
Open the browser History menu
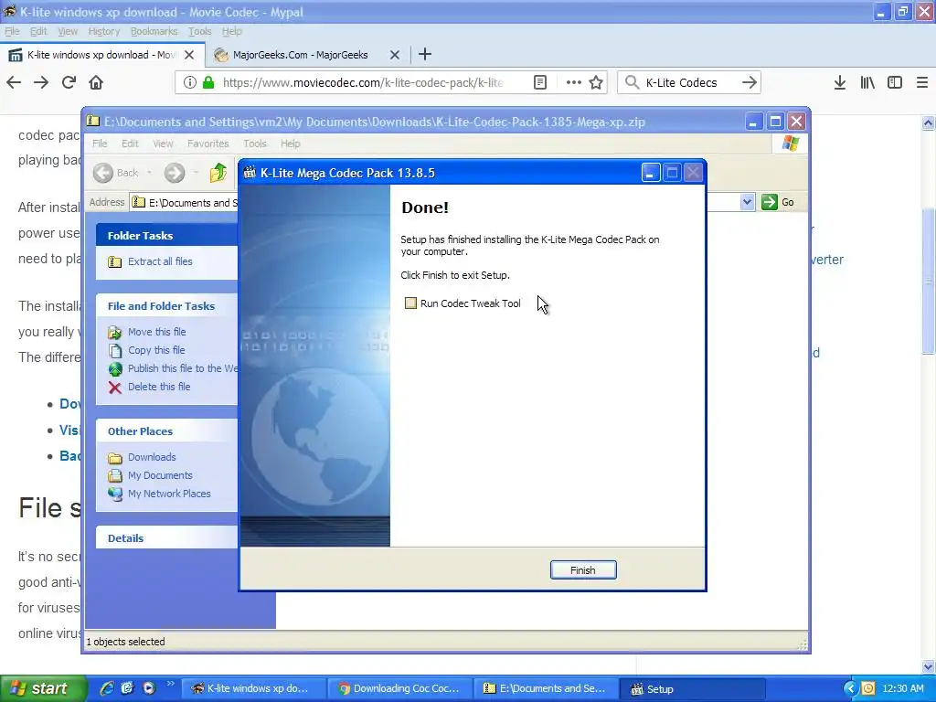[104, 31]
